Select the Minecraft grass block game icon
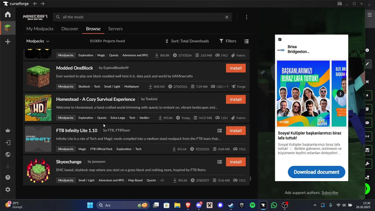This screenshot has height=211, width=375. [8, 28]
